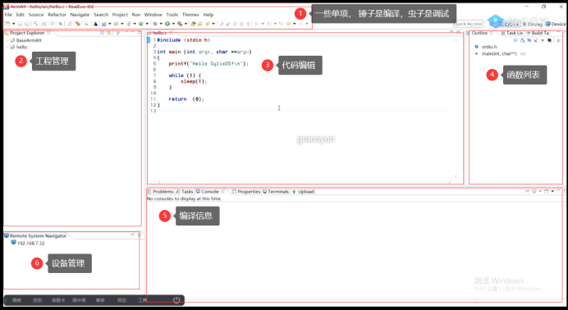568x310 pixels.
Task: Switch to the Device perspective
Action: 556,24
